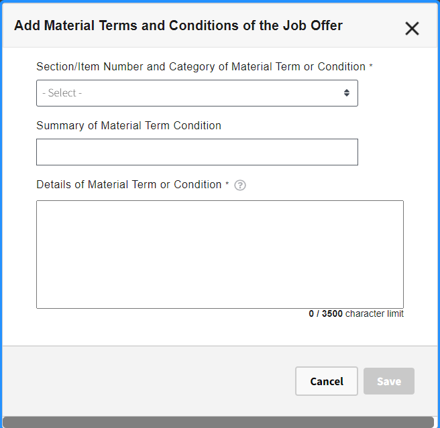440x428 pixels.
Task: Click the 'character limit' text
Action: pos(374,313)
